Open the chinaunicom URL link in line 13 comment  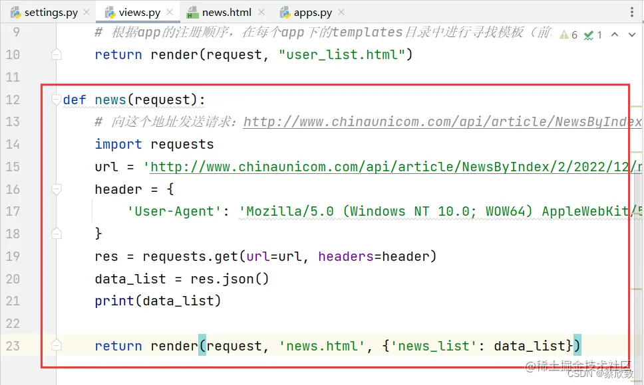tap(443, 121)
